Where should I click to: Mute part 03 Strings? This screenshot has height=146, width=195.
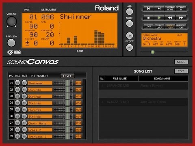24,96
